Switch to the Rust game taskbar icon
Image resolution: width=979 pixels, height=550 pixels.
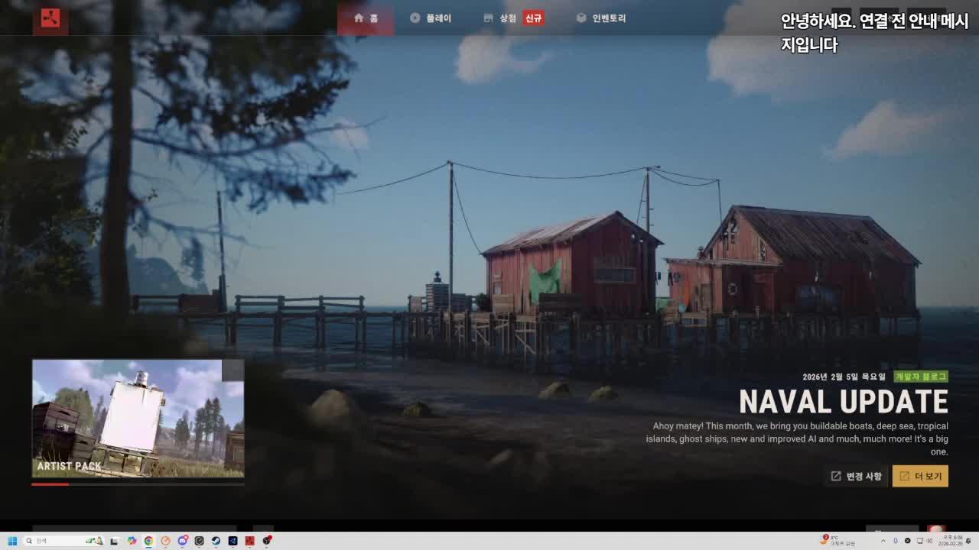tap(249, 541)
